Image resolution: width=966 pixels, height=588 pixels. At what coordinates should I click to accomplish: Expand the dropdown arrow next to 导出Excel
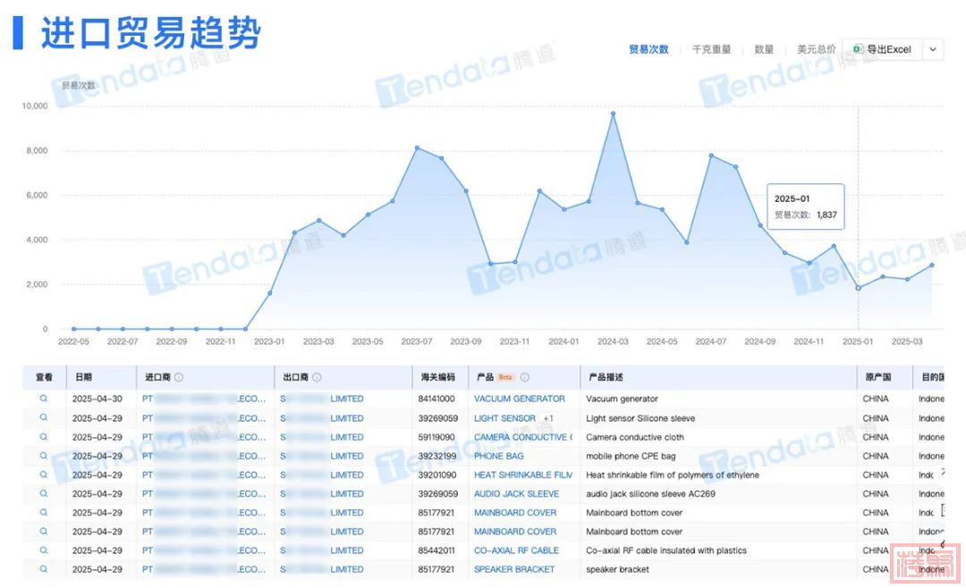pyautogui.click(x=933, y=49)
